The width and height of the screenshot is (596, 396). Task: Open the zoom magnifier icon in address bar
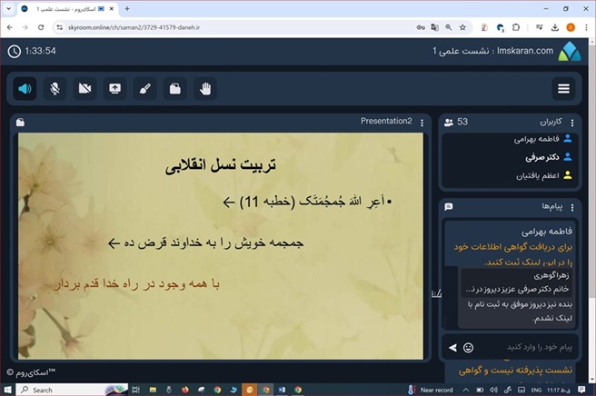point(449,27)
